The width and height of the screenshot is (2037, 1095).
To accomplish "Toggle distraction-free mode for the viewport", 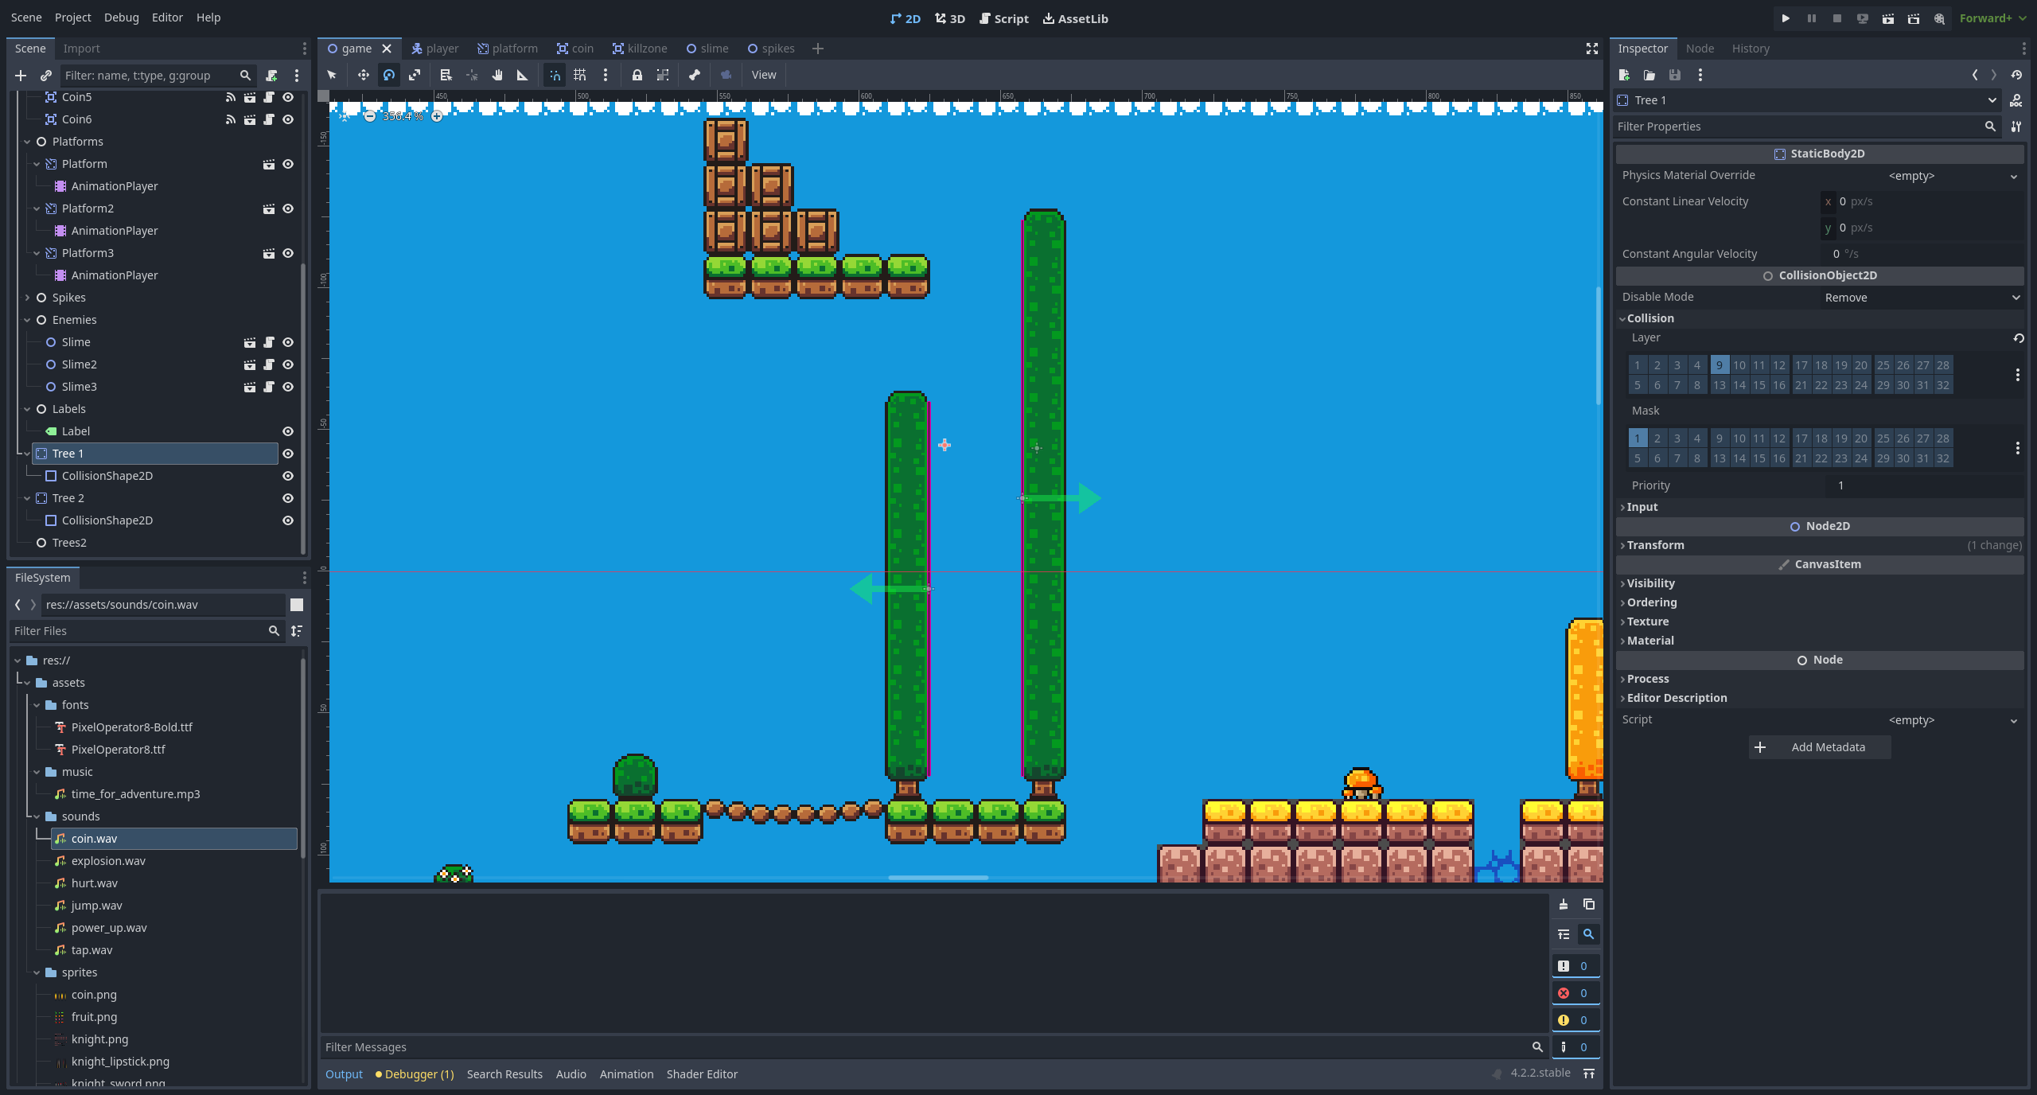I will (1591, 49).
